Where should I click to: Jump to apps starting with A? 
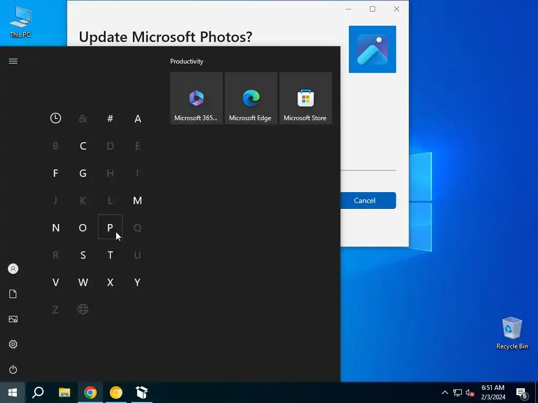pyautogui.click(x=138, y=118)
